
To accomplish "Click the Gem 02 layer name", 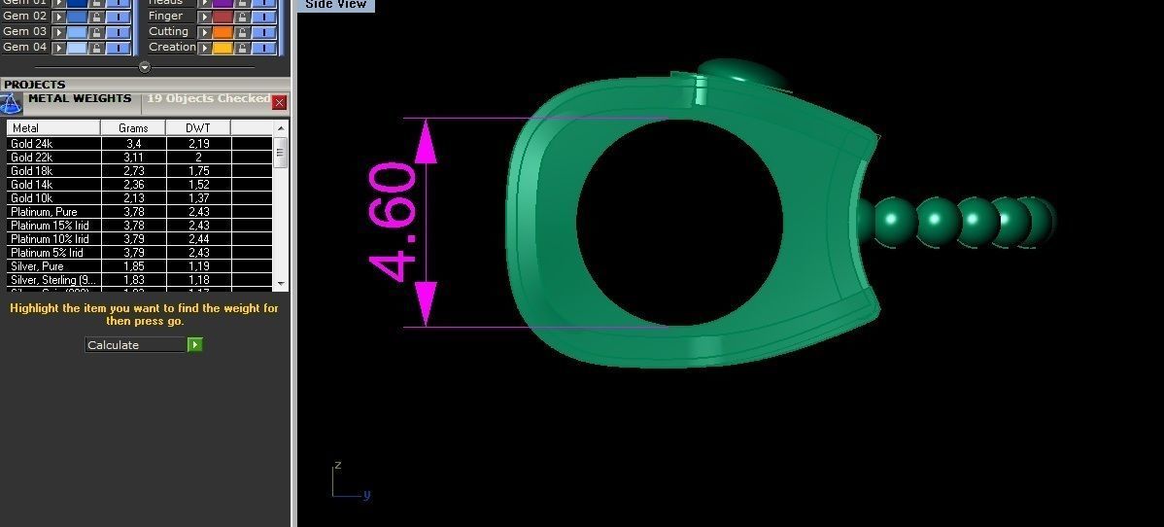I will pos(24,16).
